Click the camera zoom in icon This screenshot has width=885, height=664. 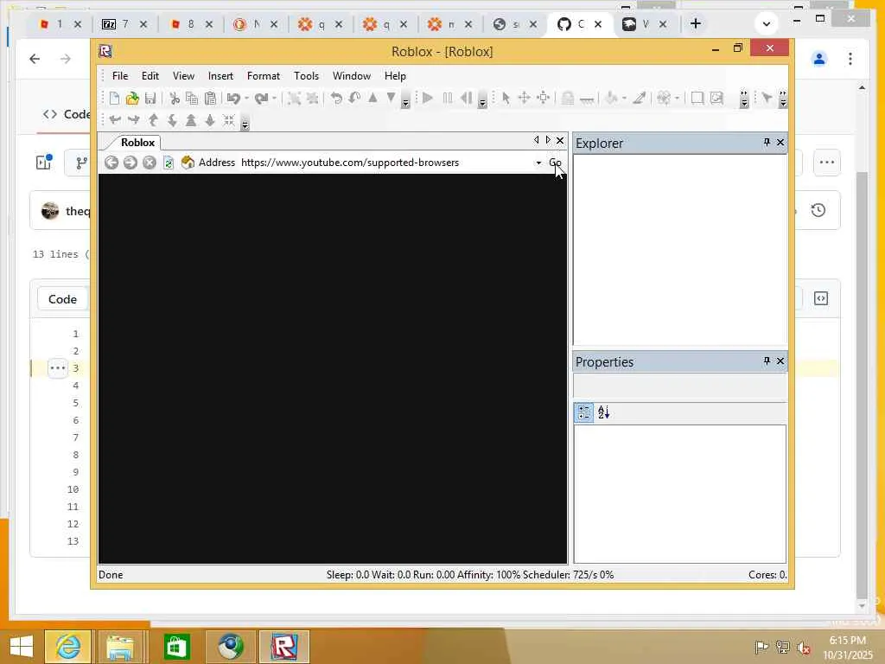coord(191,119)
